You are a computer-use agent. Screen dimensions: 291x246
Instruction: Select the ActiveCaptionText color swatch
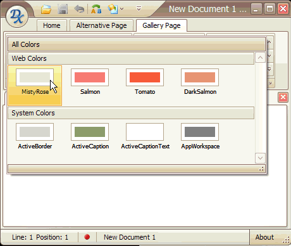pyautogui.click(x=145, y=132)
